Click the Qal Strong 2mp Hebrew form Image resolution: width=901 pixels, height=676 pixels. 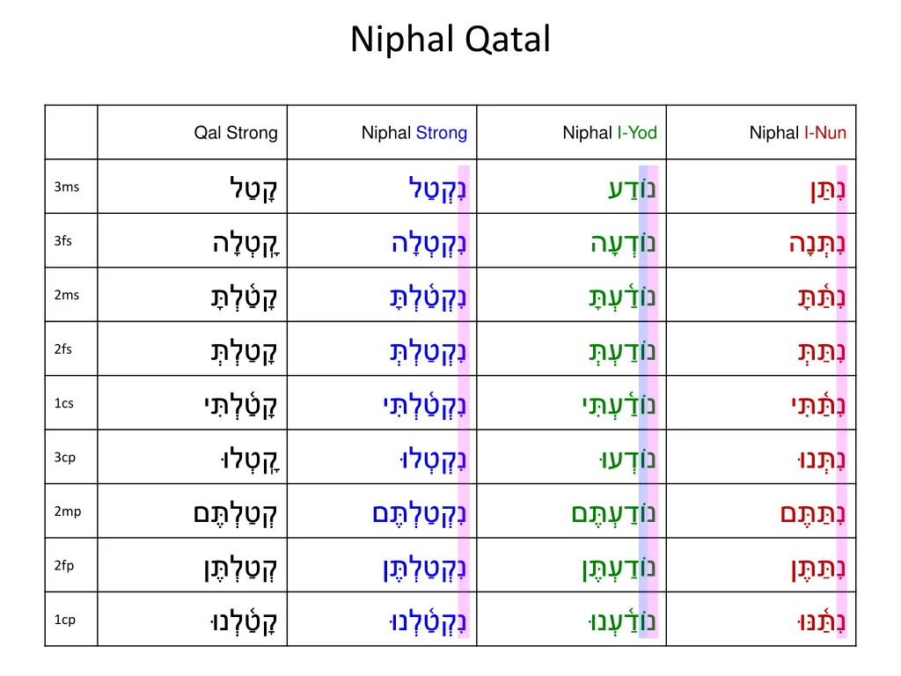click(236, 513)
